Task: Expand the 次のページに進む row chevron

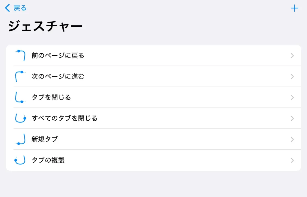Action: tap(292, 77)
